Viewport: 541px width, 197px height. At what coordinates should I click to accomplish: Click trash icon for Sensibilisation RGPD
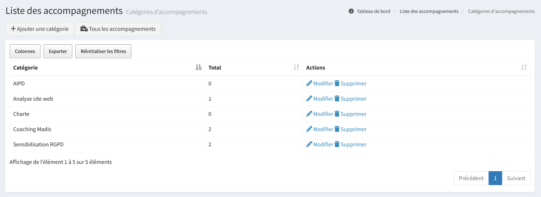(337, 144)
